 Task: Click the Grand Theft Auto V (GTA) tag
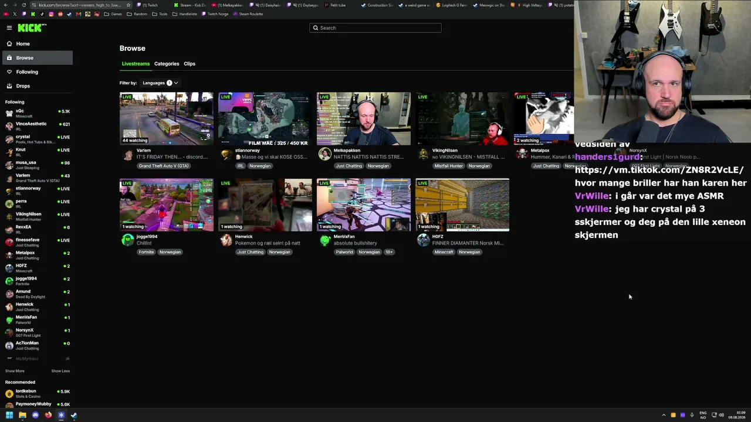point(164,166)
